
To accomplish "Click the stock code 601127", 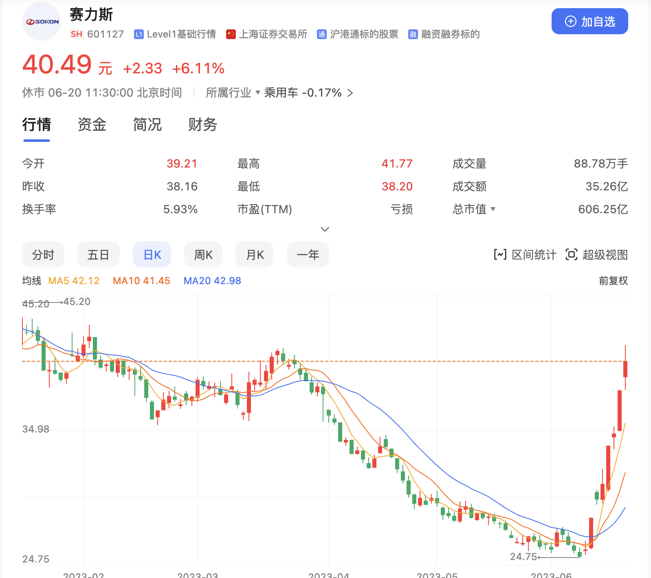I will click(106, 34).
